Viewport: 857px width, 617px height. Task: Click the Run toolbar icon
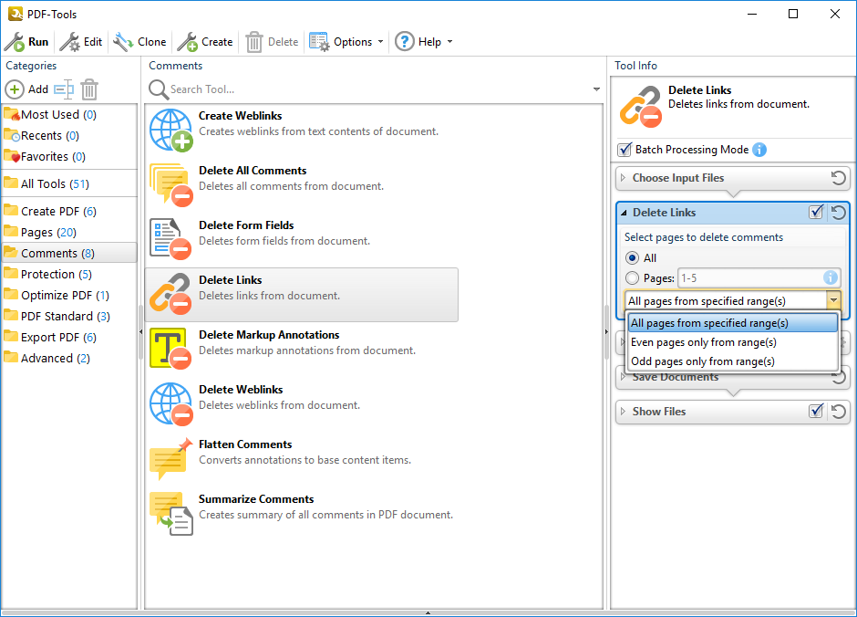15,42
